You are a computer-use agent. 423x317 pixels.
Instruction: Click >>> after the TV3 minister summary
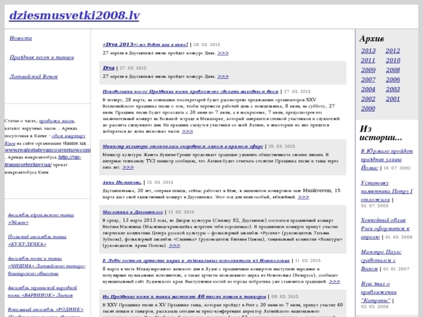128,167
